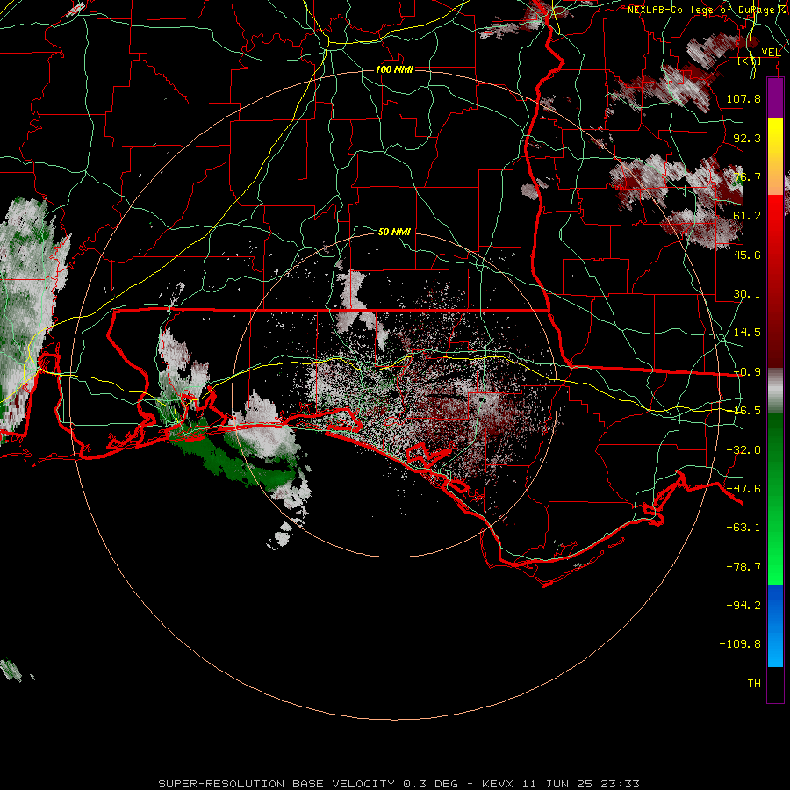Screen dimensions: 790x790
Task: Click the -47.6 legend value
Action: click(x=743, y=489)
